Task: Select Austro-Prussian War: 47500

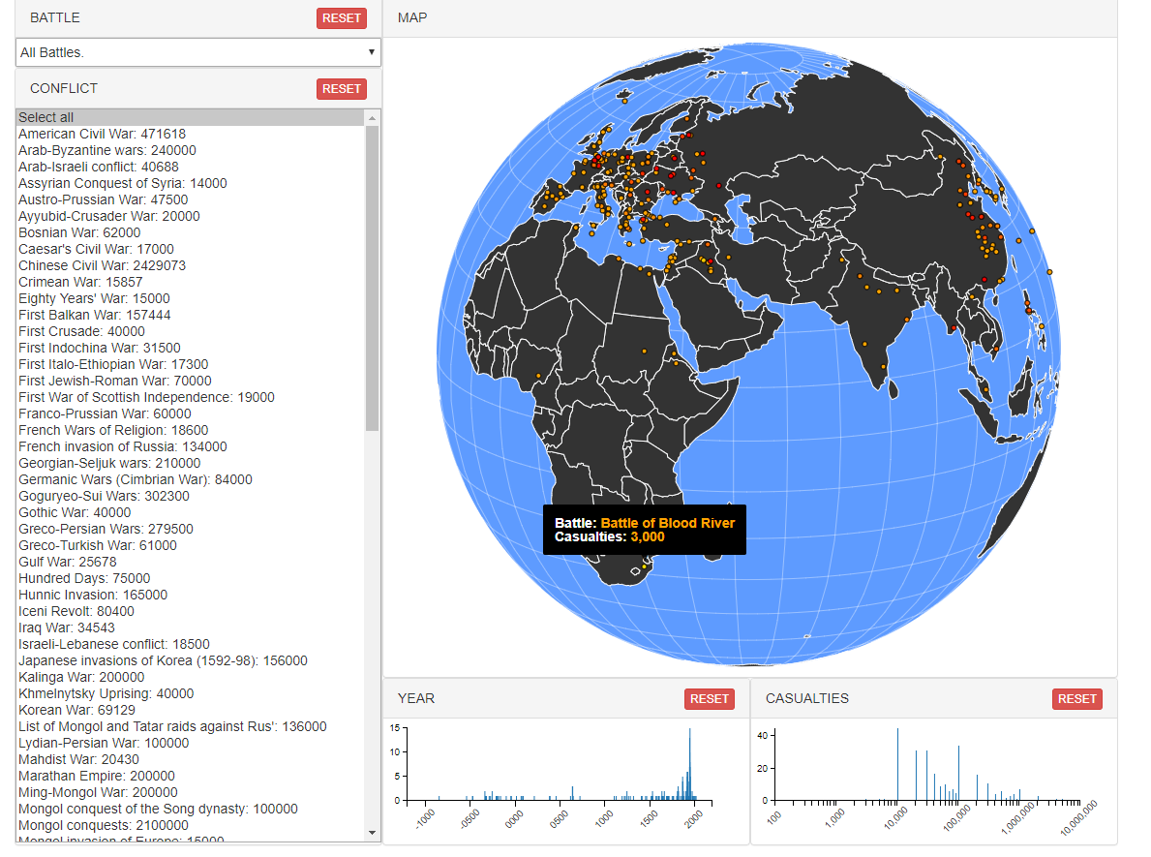Action: point(190,199)
